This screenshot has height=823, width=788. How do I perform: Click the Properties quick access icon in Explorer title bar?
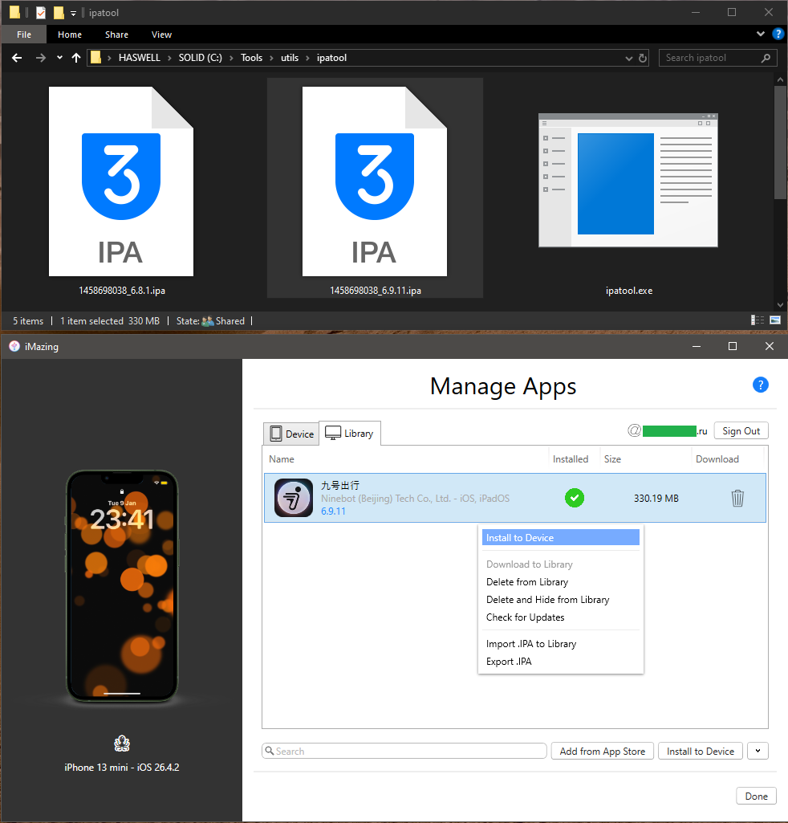[40, 12]
